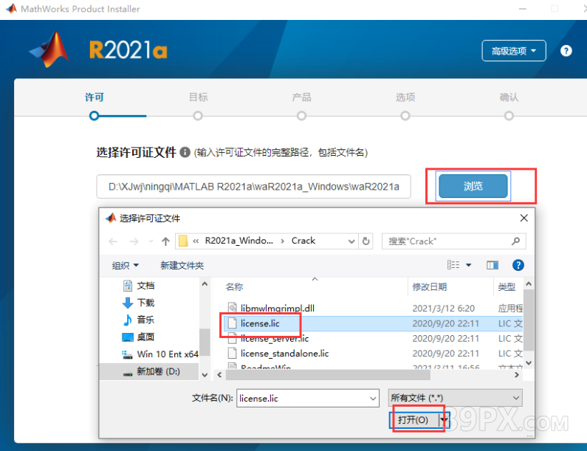This screenshot has width=587, height=451.
Task: Select the license_standalone.lic file
Action: coord(284,354)
